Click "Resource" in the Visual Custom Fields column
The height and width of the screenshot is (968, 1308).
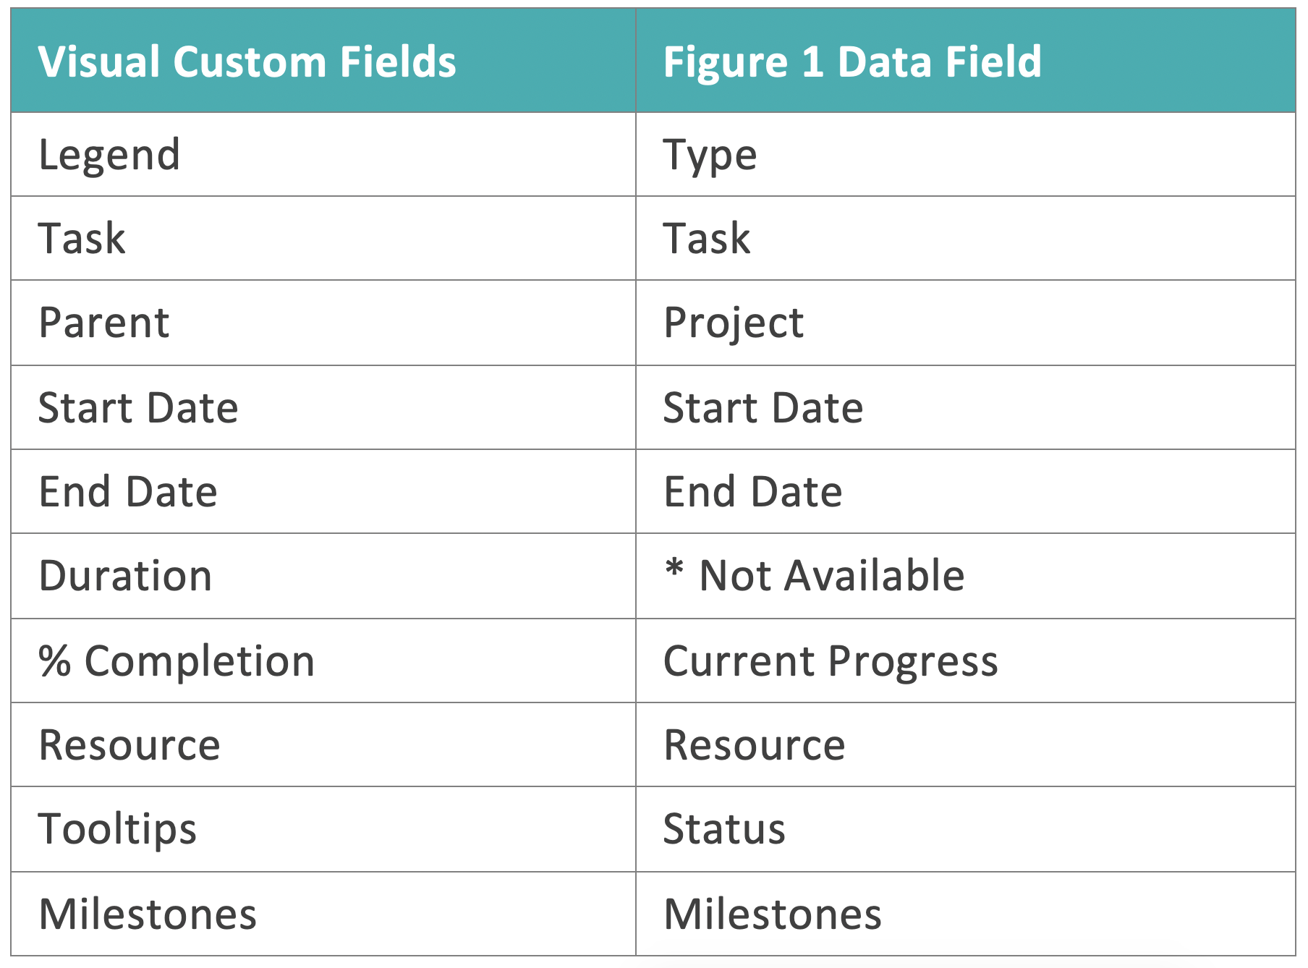129,745
